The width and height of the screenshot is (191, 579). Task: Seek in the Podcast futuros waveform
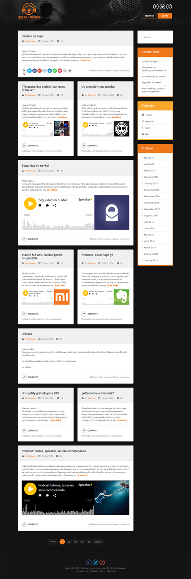tap(58, 509)
